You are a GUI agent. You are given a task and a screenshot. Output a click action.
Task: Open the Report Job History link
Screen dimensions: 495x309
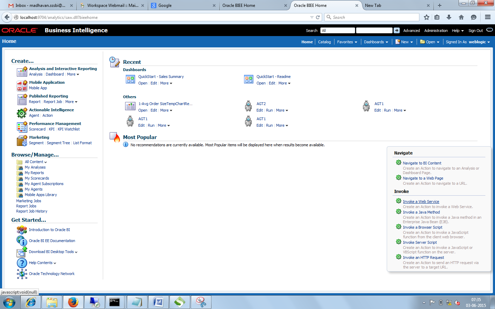[x=32, y=211]
